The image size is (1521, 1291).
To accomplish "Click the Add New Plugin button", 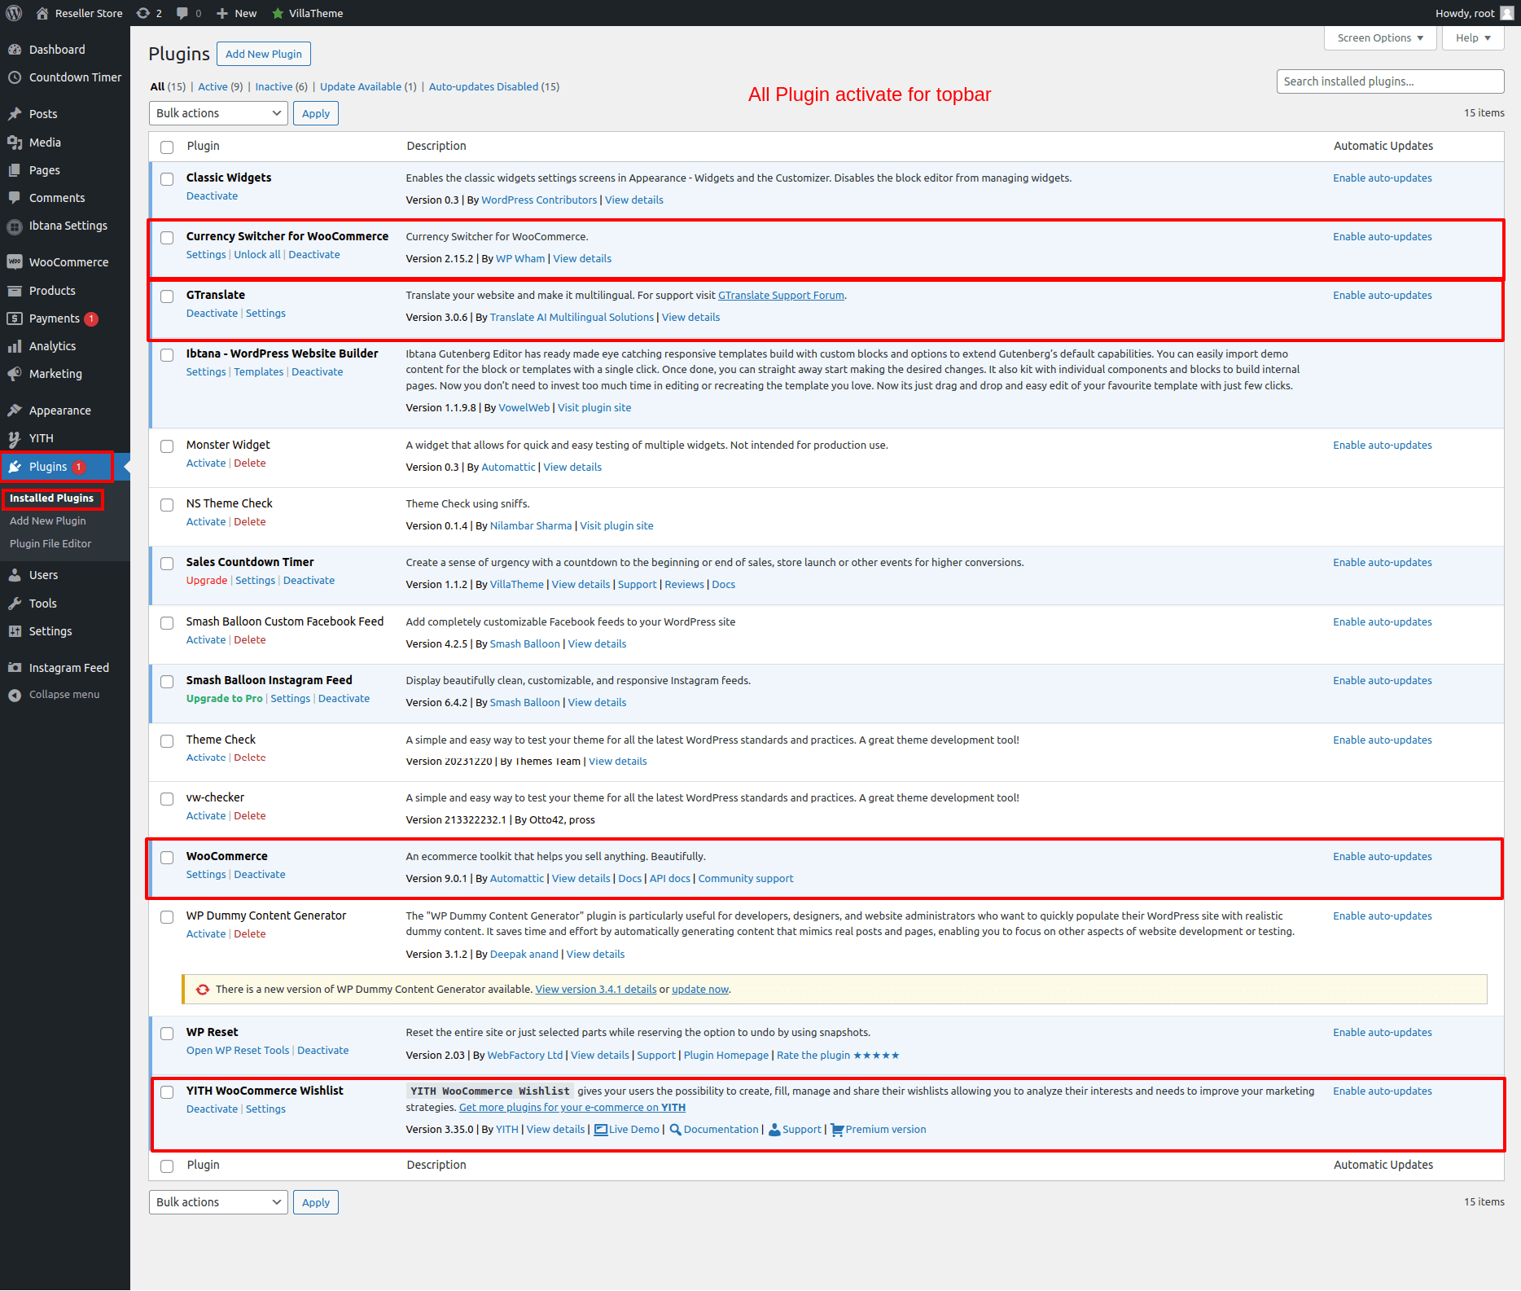I will click(x=263, y=55).
